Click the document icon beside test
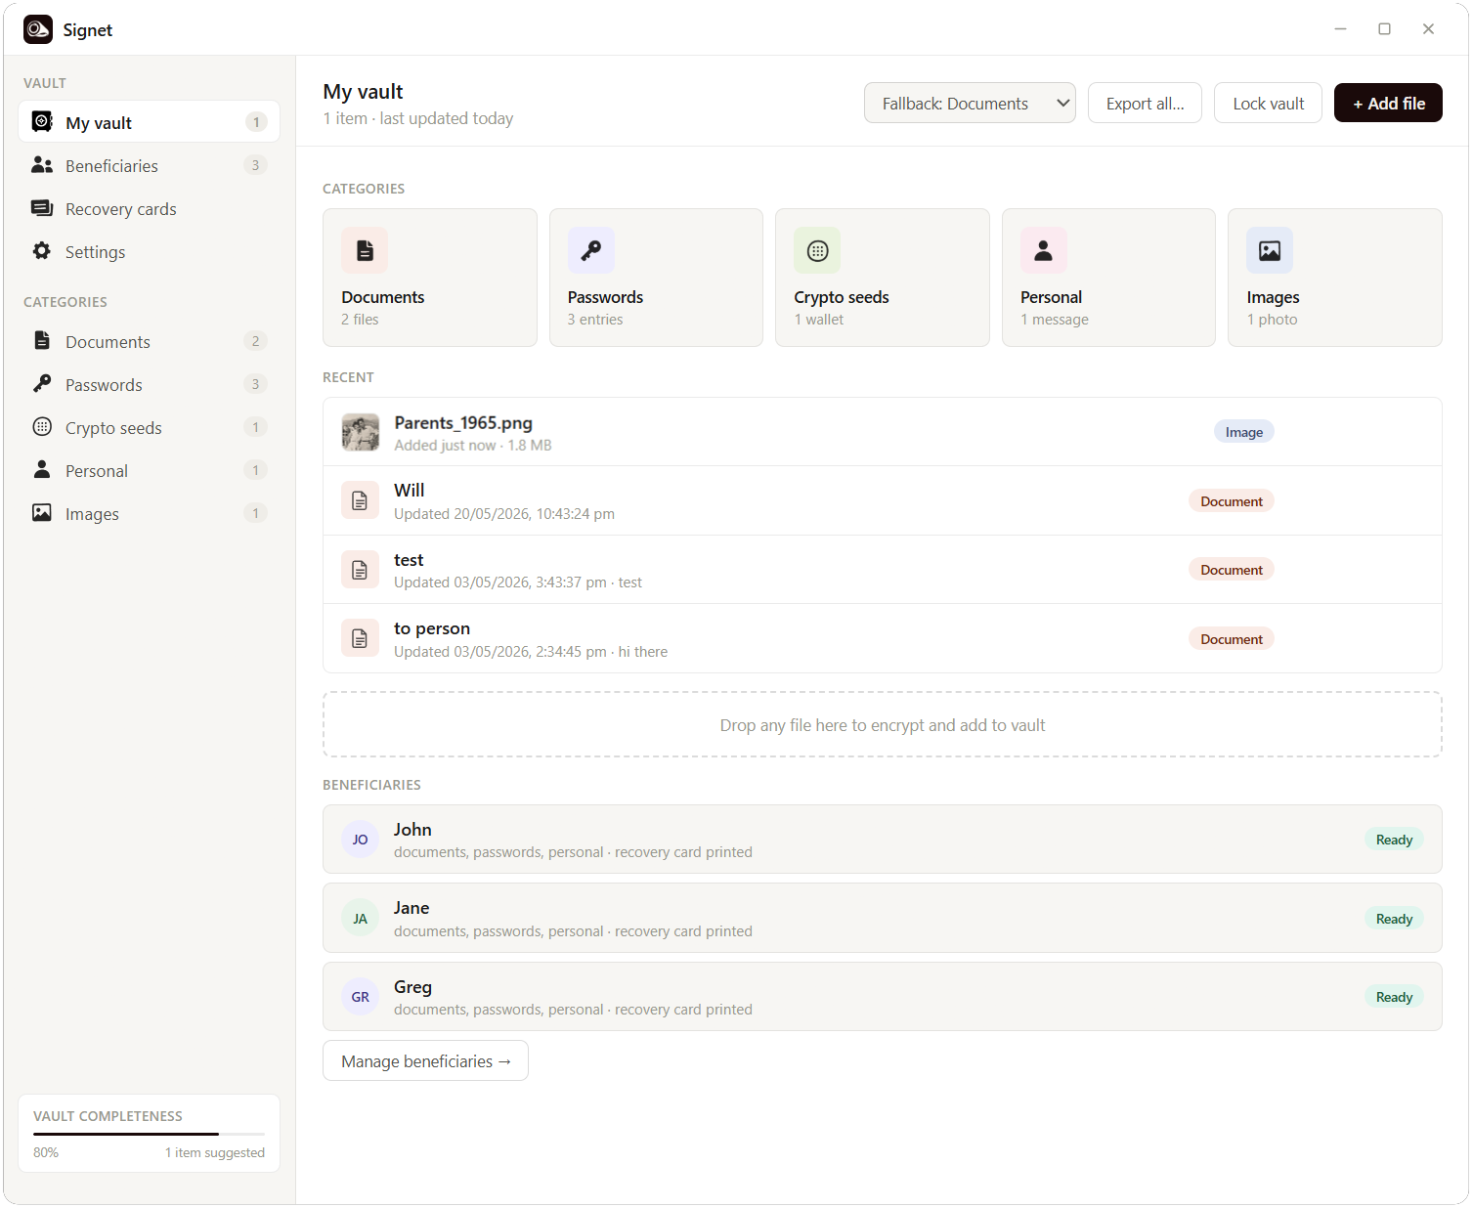The image size is (1473, 1208). [x=360, y=570]
